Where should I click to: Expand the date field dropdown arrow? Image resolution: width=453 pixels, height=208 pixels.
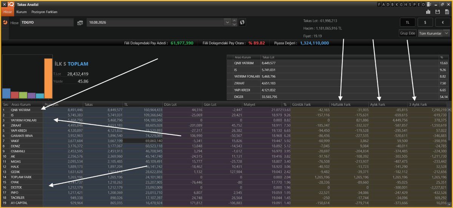[227, 23]
